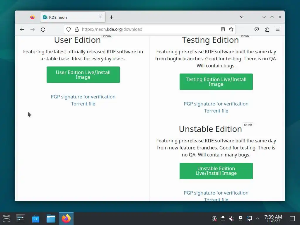
Task: Download User Edition Live/Install Image
Action: pyautogui.click(x=83, y=75)
